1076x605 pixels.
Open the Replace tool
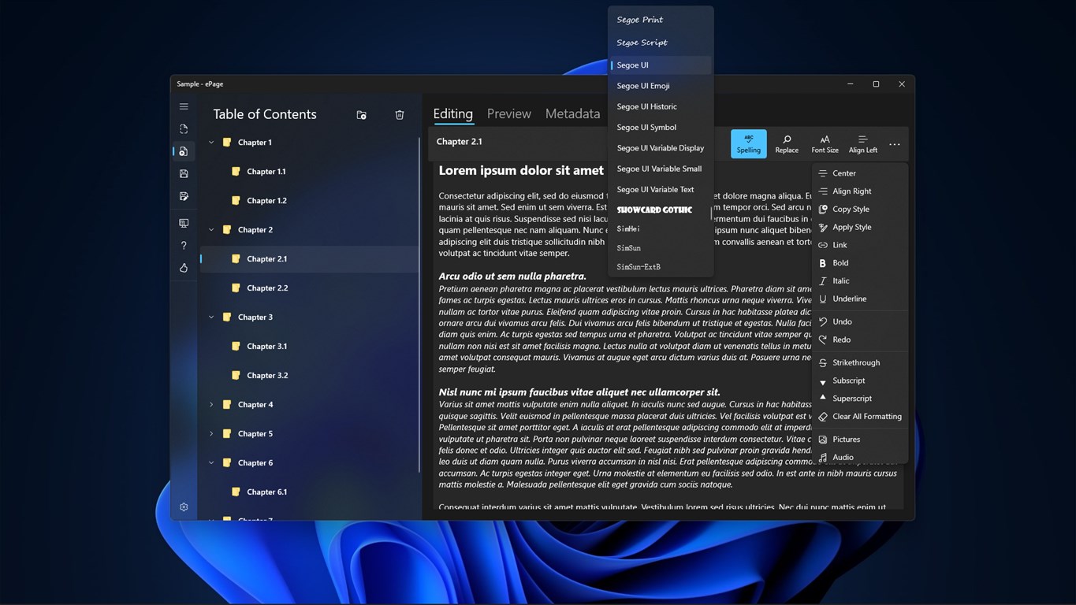(x=787, y=143)
